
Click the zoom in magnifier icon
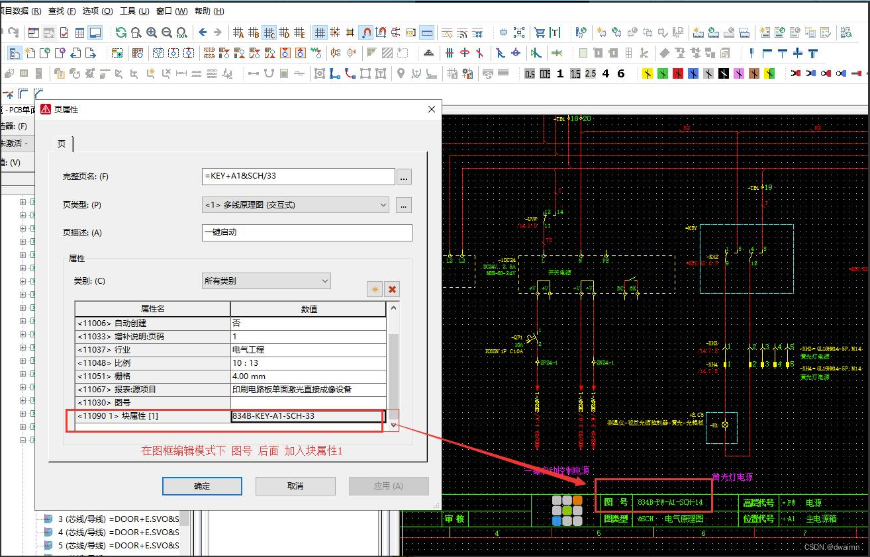(x=152, y=32)
